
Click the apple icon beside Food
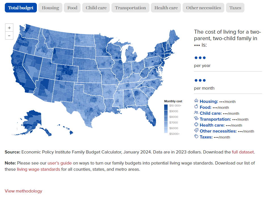click(x=196, y=107)
